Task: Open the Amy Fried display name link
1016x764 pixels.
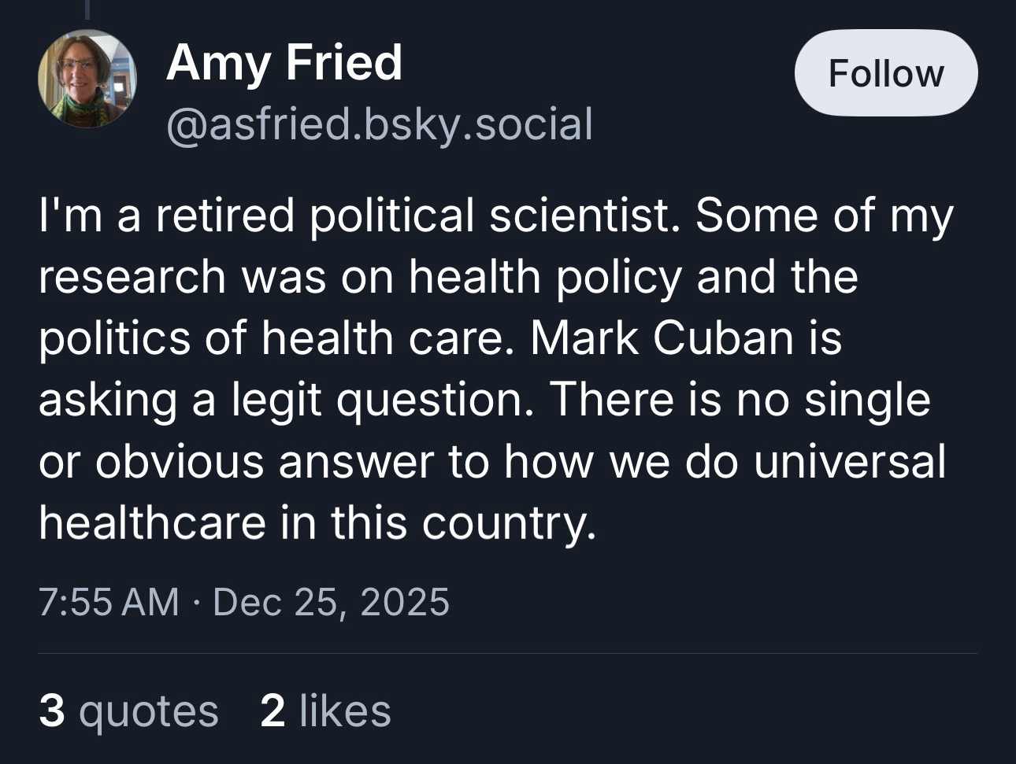Action: 284,62
